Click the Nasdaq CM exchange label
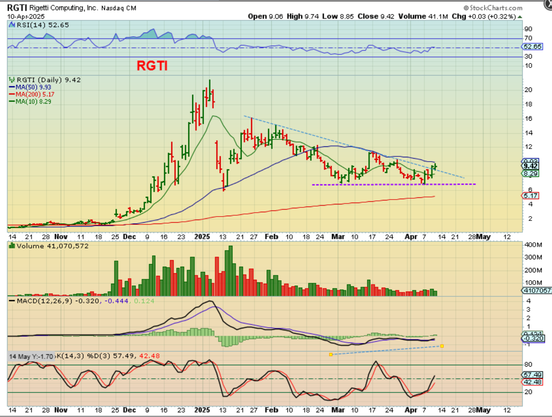This screenshot has height=417, width=552. click(119, 8)
